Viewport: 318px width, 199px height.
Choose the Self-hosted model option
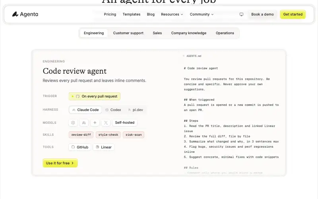pyautogui.click(x=125, y=123)
